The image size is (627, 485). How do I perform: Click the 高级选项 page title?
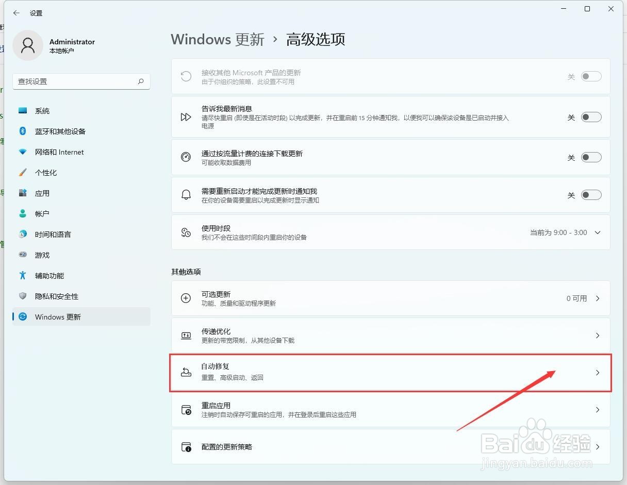[316, 39]
